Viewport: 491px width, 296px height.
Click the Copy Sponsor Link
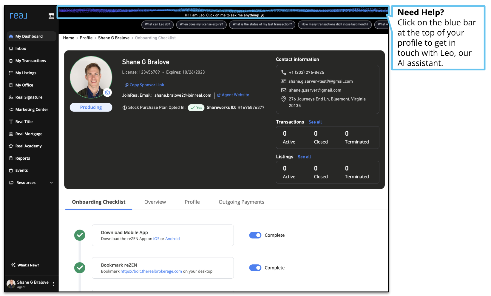[x=147, y=85]
